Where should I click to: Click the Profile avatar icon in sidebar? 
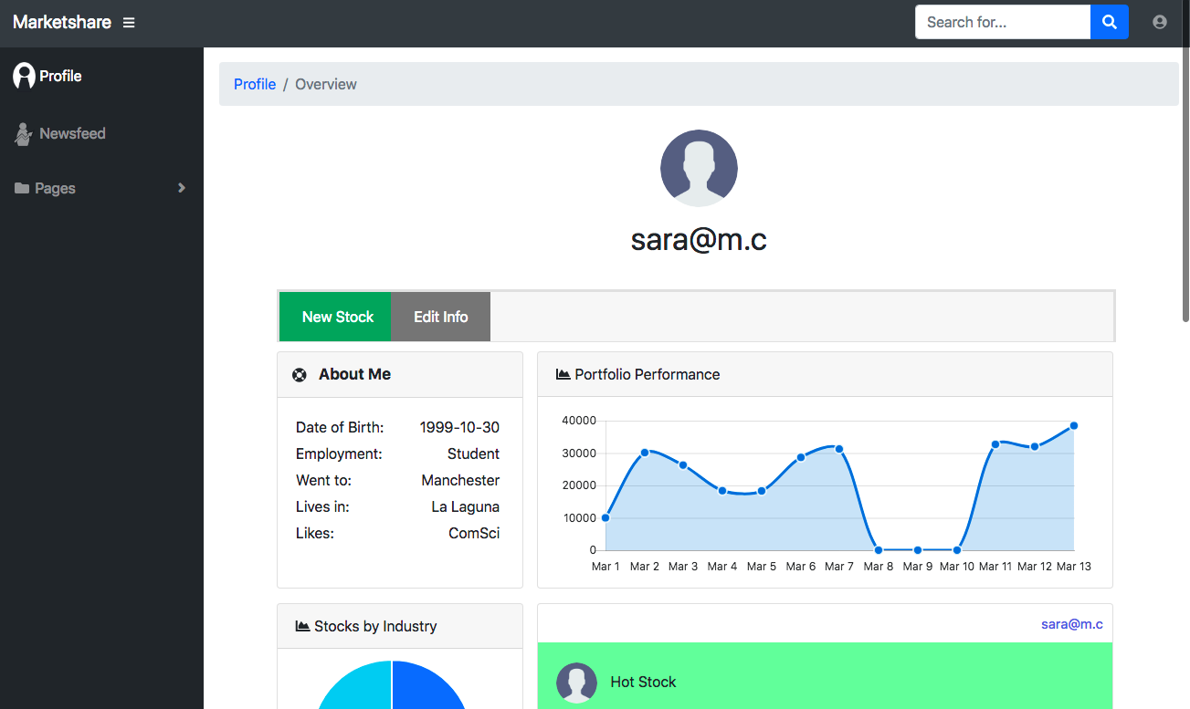24,76
